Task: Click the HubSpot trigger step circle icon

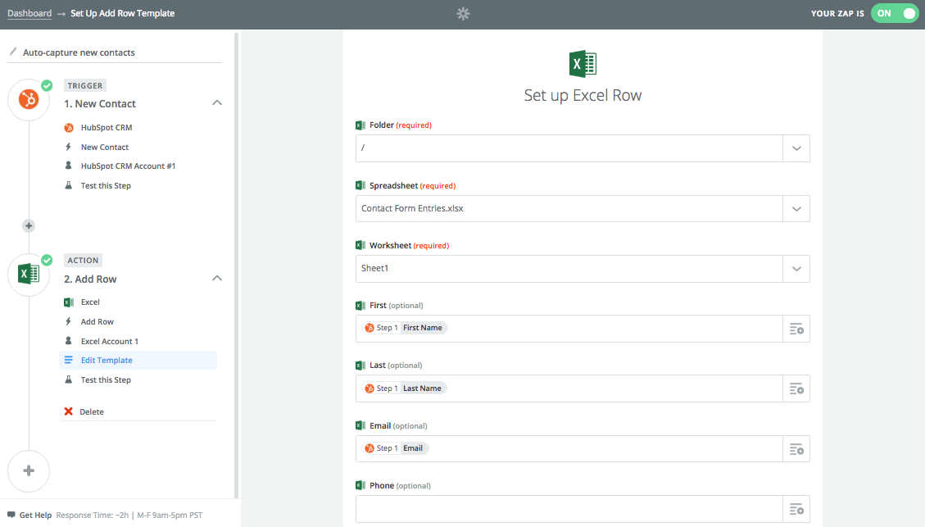Action: [29, 99]
